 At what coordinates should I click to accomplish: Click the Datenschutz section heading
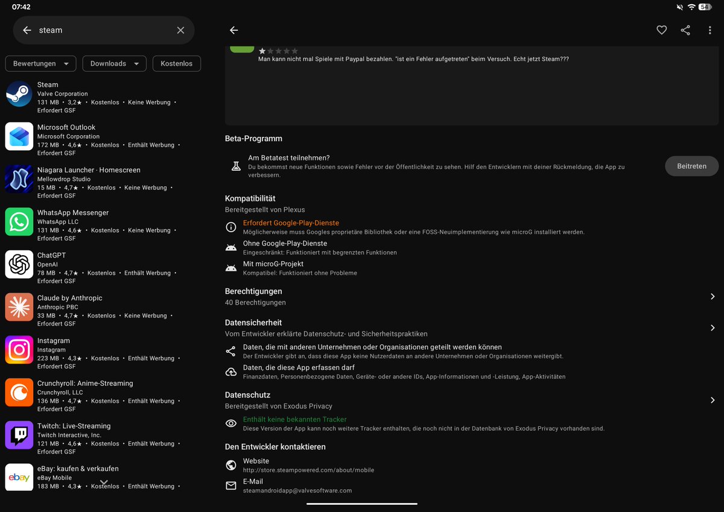pyautogui.click(x=247, y=395)
